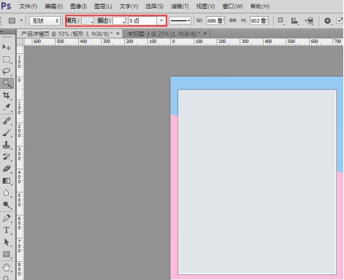Click the ruler origin corner box
The height and width of the screenshot is (280, 344).
point(20,42)
